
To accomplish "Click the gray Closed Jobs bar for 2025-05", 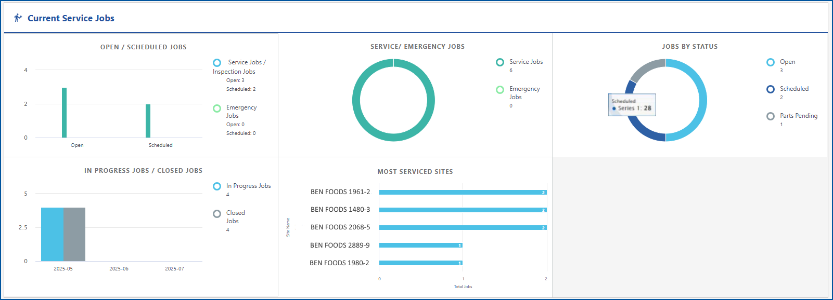I will coord(74,234).
